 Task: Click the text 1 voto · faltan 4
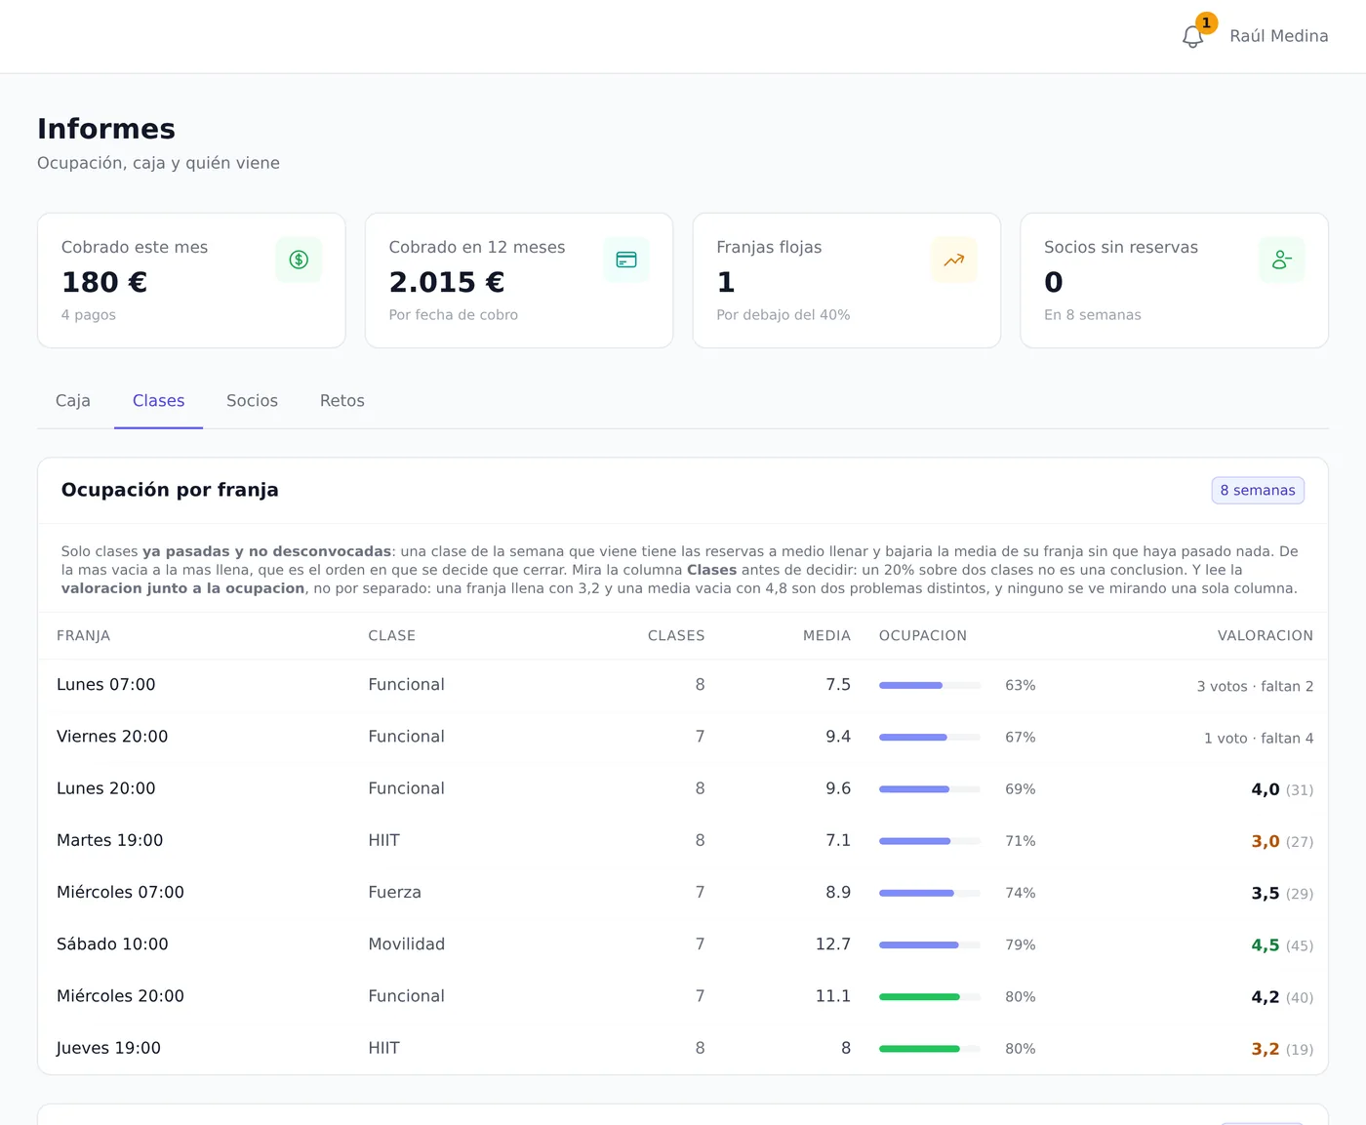click(1259, 738)
